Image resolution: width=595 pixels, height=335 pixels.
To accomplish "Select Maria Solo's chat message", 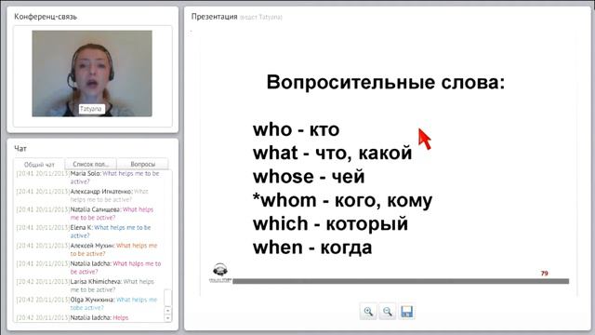I will tap(88, 178).
